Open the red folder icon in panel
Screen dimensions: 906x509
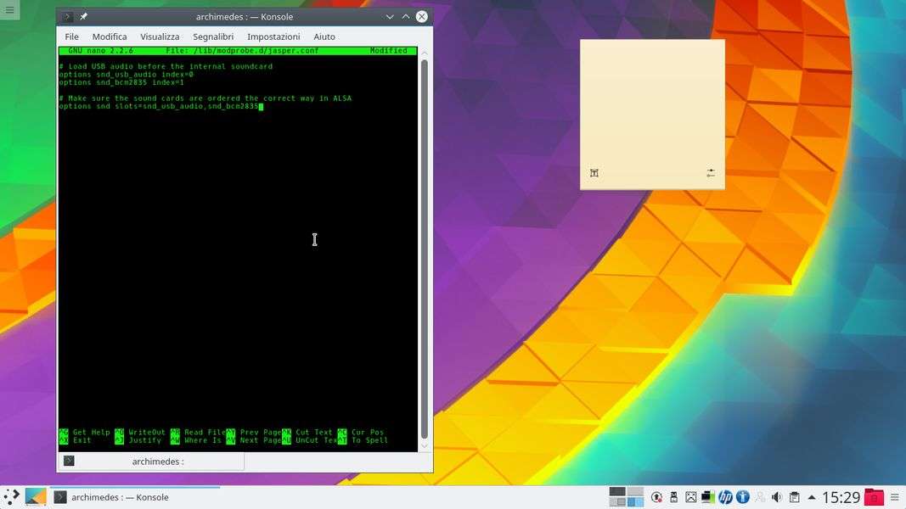tap(874, 497)
